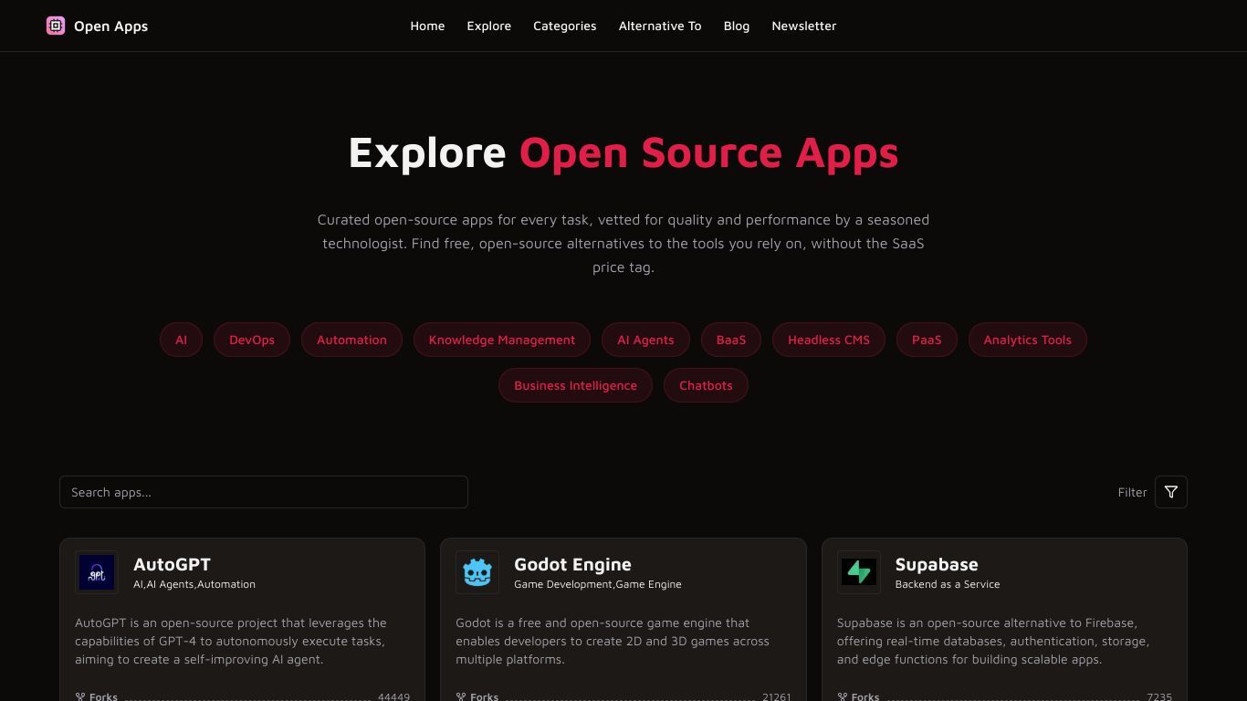Select the Automation category tag
This screenshot has height=701, width=1247.
pos(351,340)
